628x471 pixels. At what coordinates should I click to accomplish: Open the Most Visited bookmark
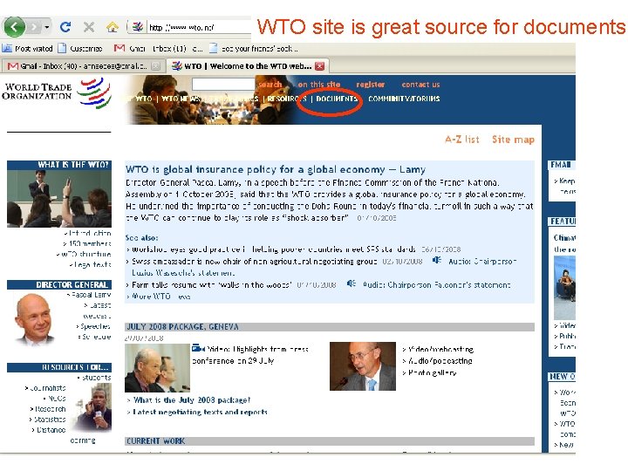pyautogui.click(x=27, y=49)
